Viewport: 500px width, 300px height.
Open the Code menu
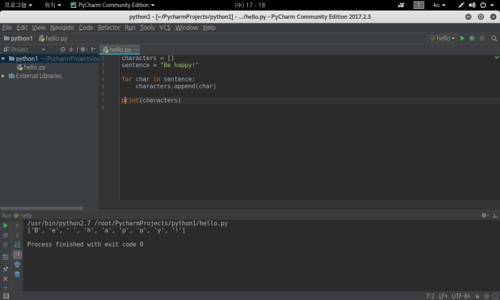point(86,27)
